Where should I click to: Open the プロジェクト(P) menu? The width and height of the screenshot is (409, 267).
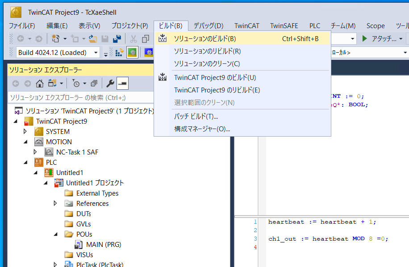tap(129, 25)
